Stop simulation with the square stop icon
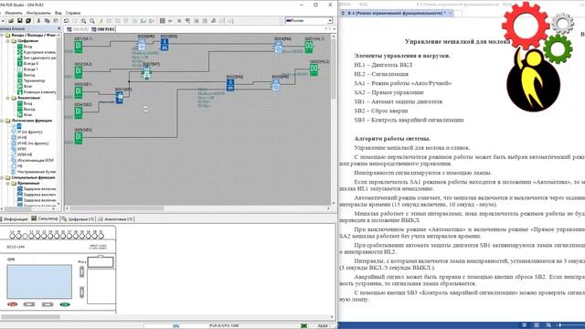The image size is (585, 329). [179, 21]
